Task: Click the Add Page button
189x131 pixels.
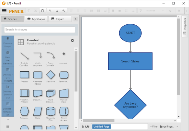Action: point(167,127)
